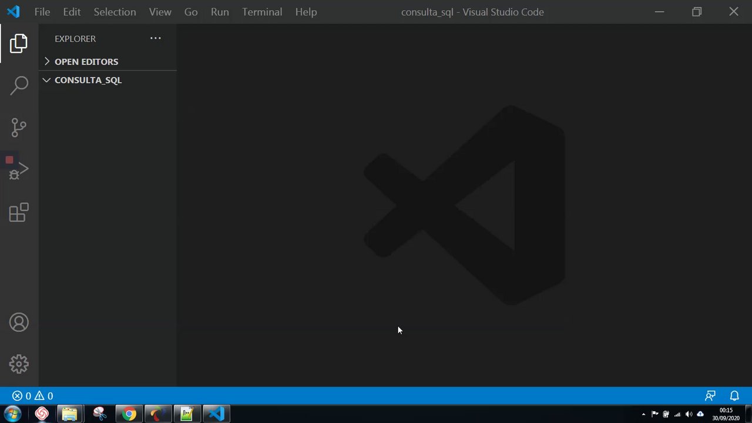
Task: Open the Run menu
Action: tap(220, 12)
